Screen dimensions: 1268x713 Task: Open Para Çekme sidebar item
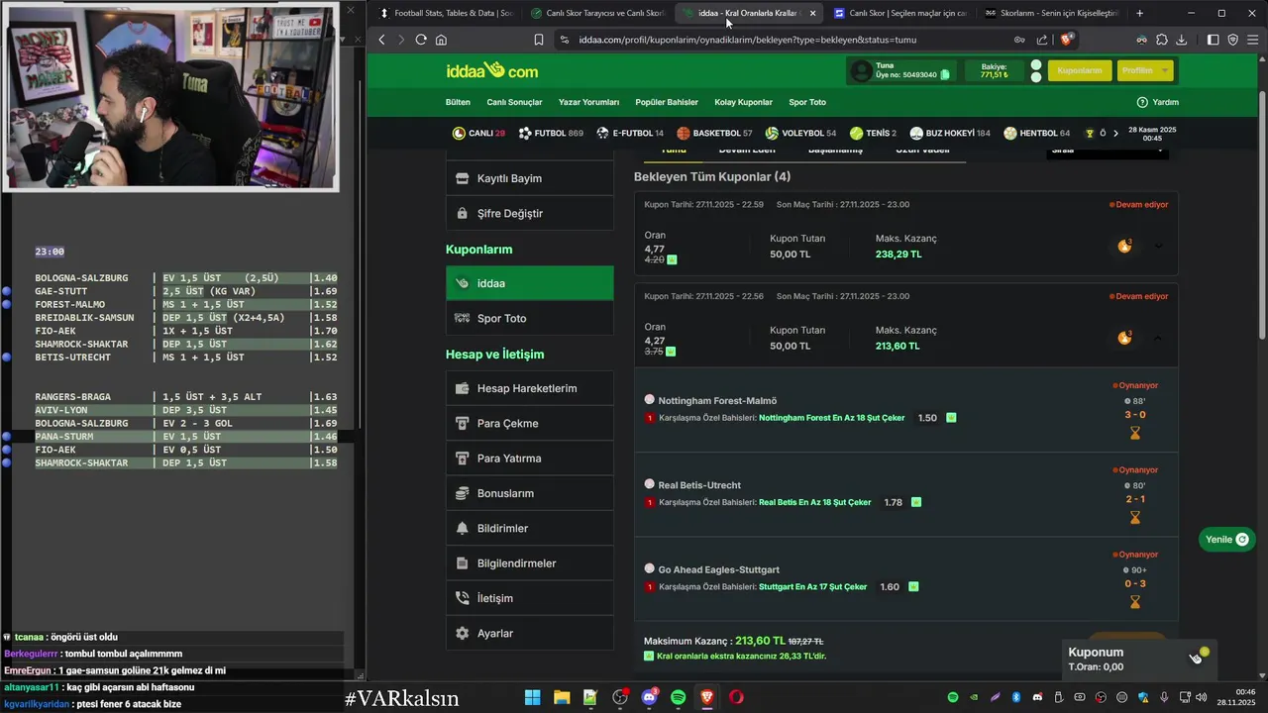click(530, 423)
